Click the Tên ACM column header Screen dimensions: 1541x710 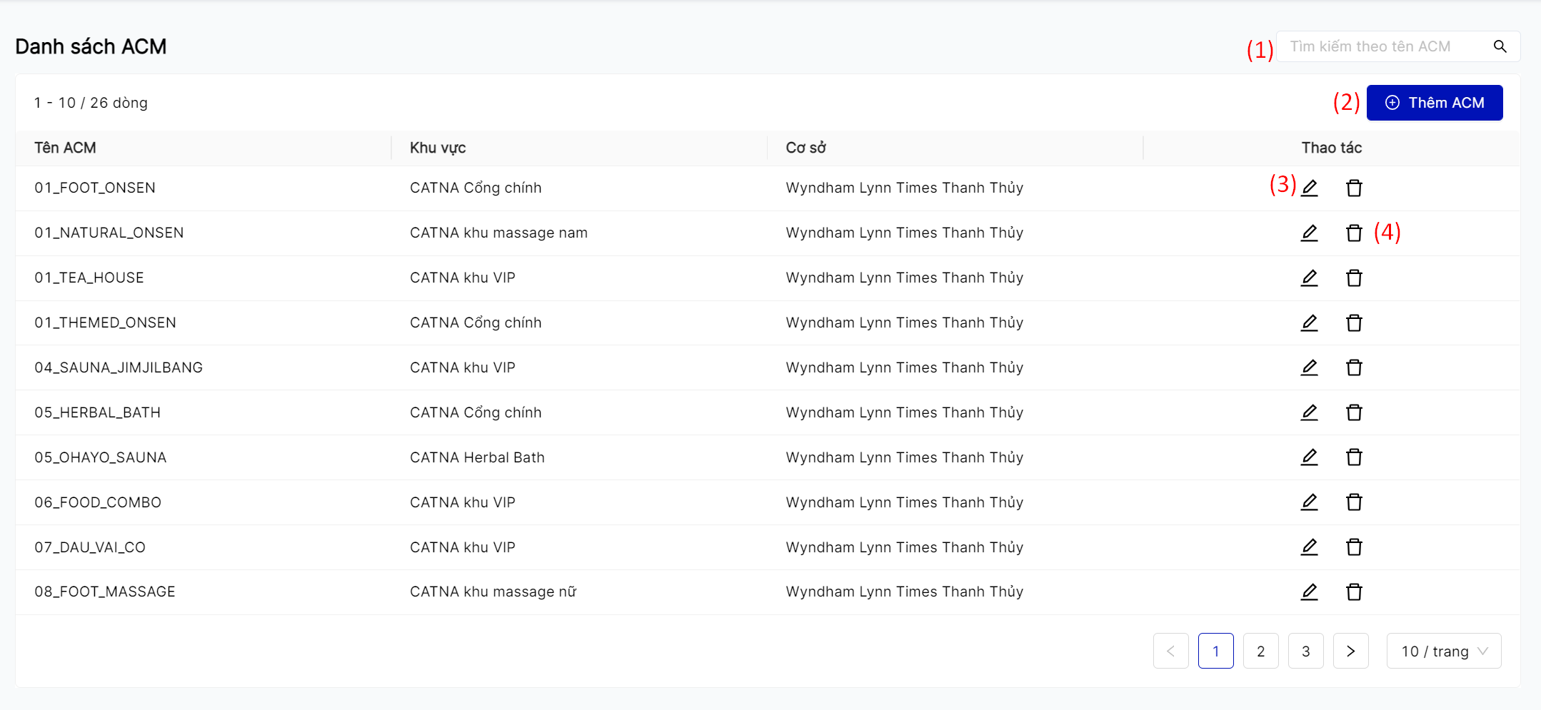click(x=65, y=148)
